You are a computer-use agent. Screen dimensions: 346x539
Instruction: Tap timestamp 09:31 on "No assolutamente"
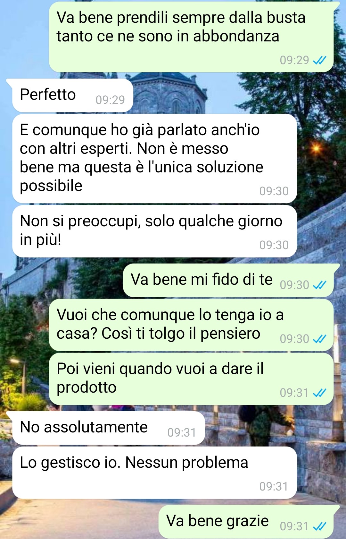(x=182, y=433)
